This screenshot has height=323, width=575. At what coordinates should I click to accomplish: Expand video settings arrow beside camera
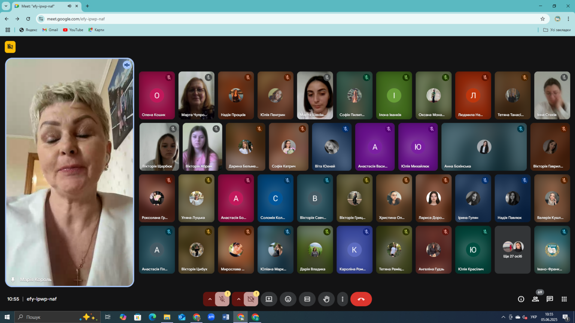point(238,299)
